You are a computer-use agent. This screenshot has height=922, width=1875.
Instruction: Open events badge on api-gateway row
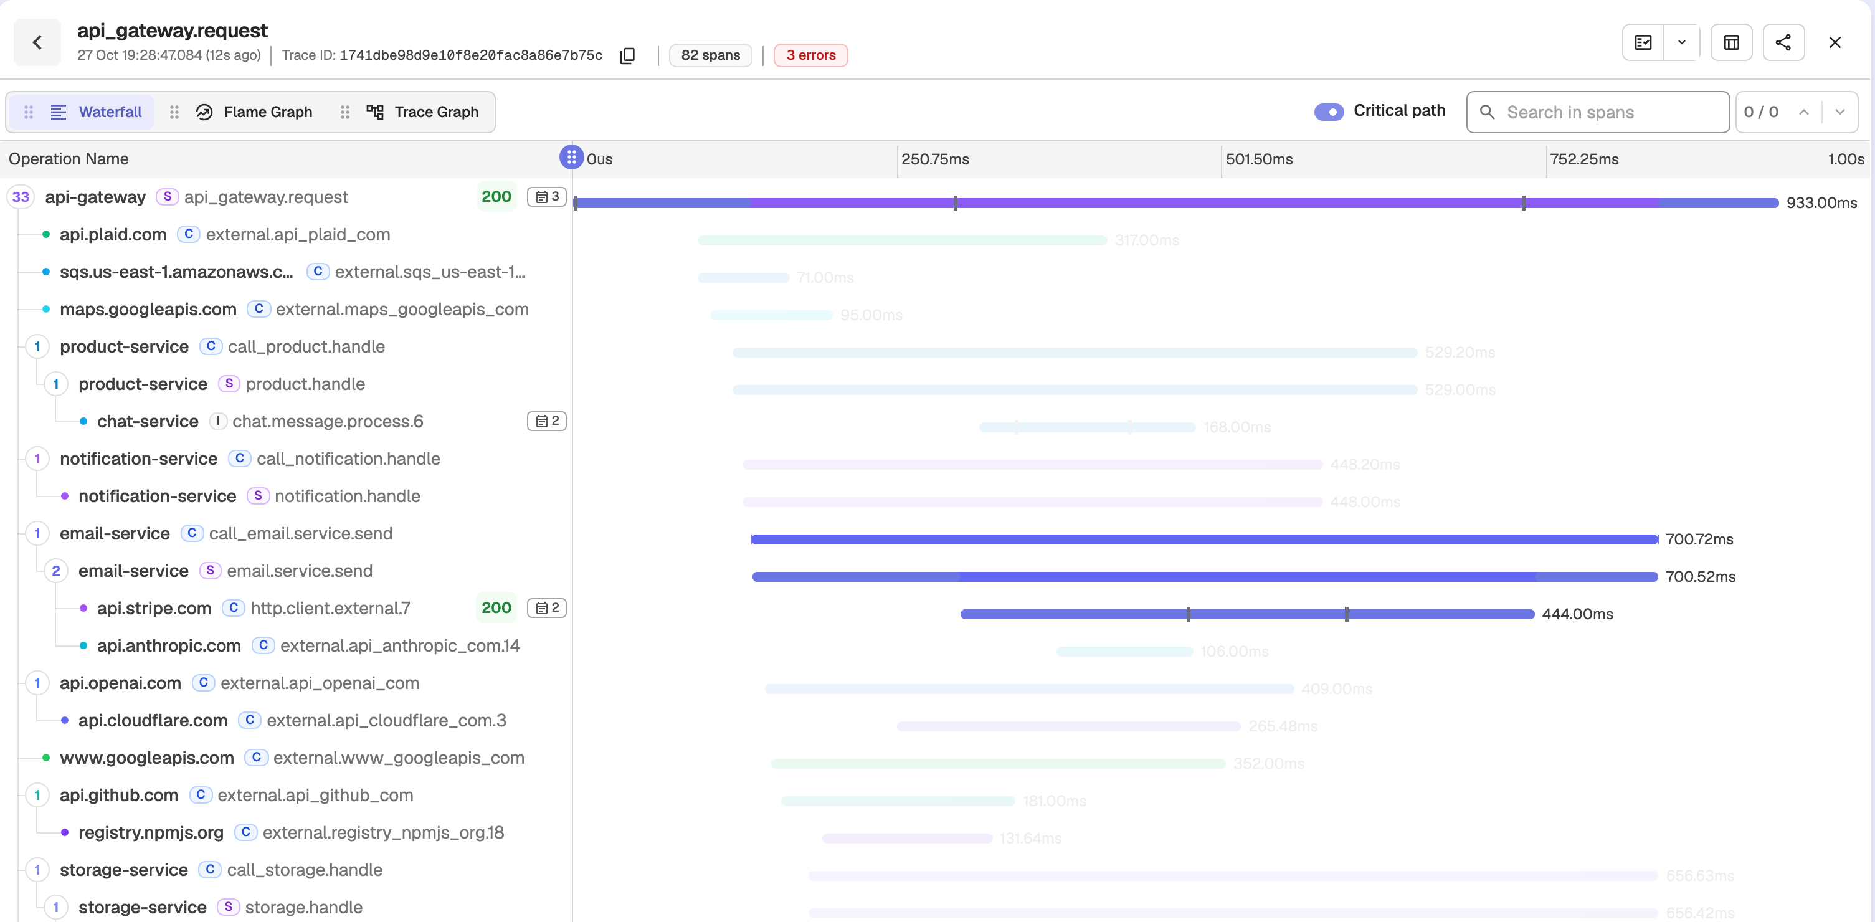click(x=547, y=196)
